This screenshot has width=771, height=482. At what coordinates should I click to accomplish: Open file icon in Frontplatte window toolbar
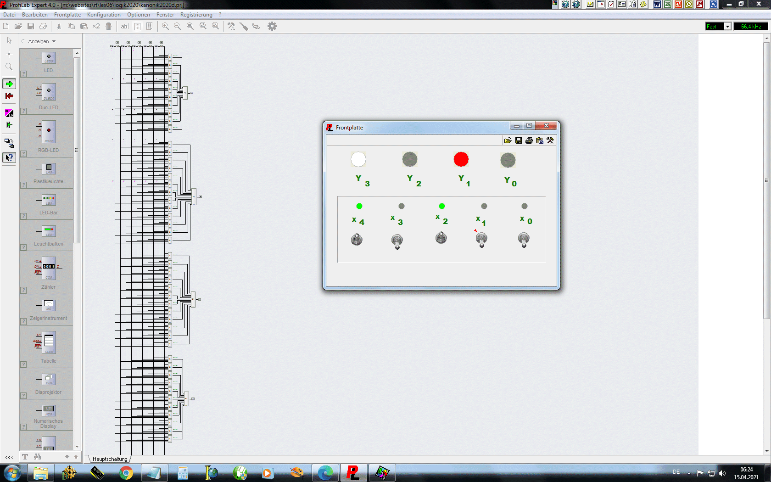[x=508, y=140]
